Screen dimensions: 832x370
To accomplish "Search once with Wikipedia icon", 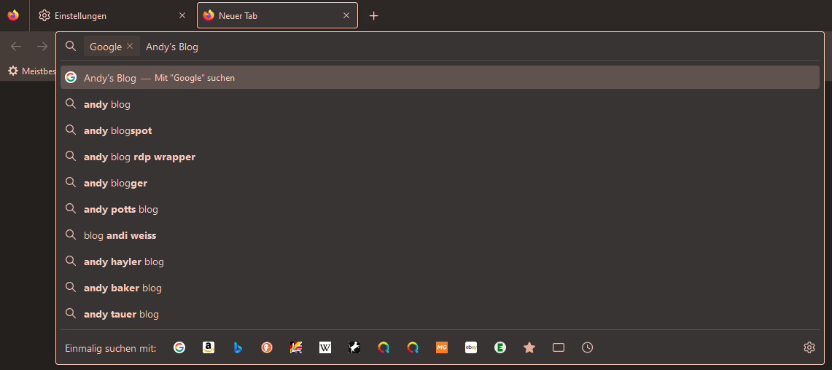I will pyautogui.click(x=325, y=347).
